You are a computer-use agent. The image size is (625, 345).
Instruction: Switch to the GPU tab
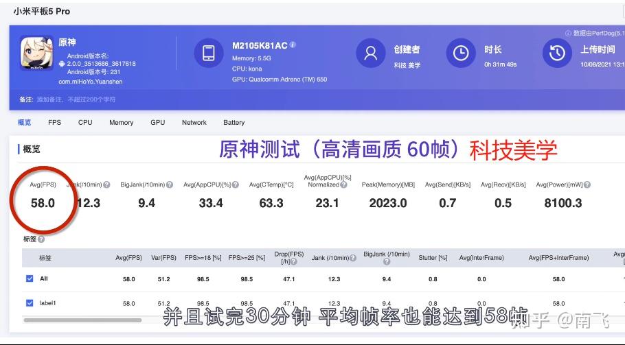coord(158,123)
